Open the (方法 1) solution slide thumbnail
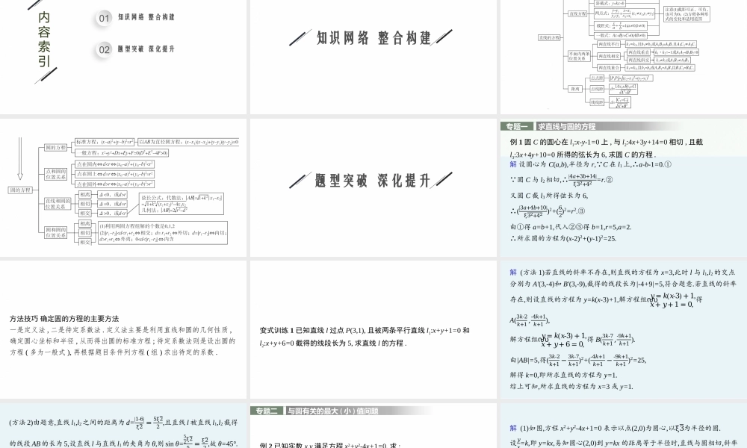Viewport: 747px width, 448px height. tap(624, 329)
